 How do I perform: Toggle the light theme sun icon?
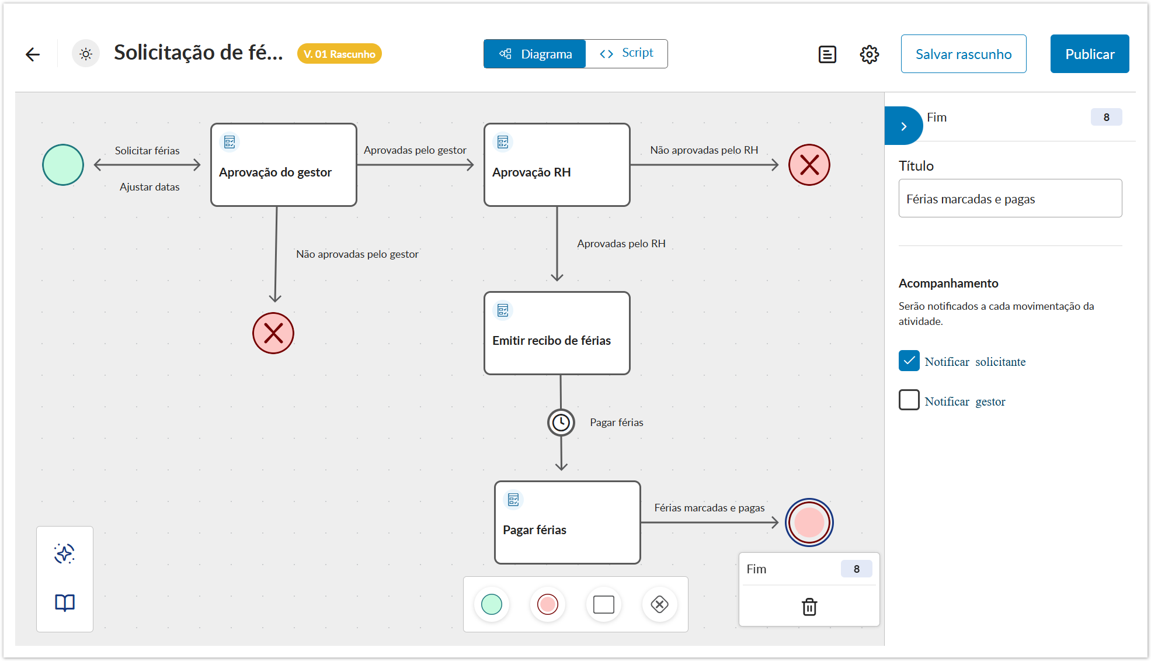[x=86, y=54]
